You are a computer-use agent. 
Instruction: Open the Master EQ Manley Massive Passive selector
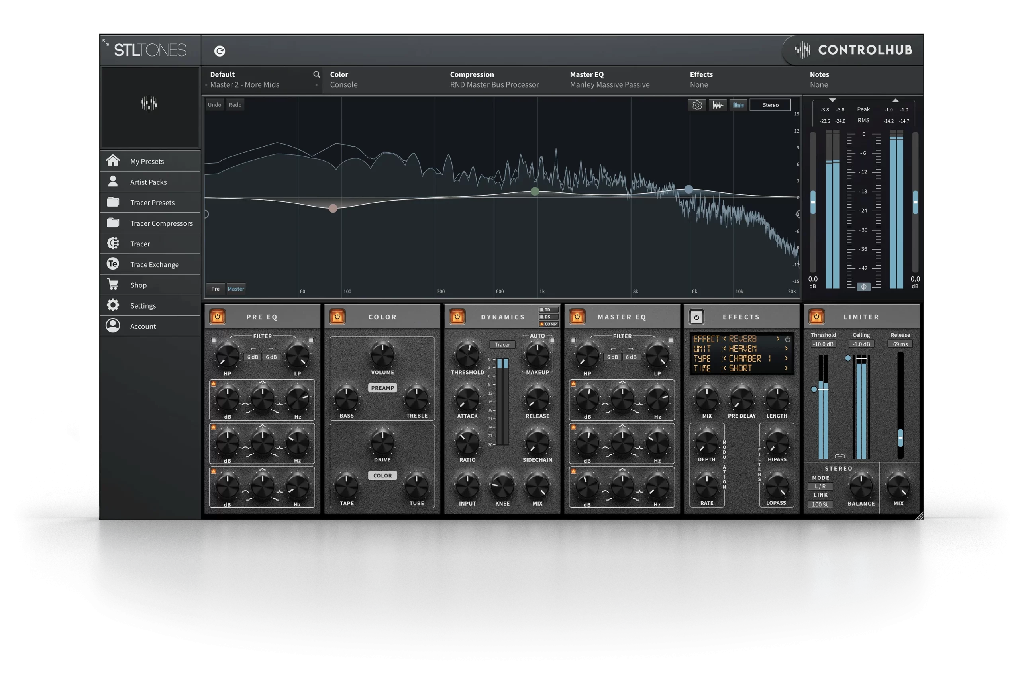(622, 80)
